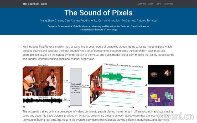197x123 pixels.
Task: Click the green speaker icon in the purple image
Action: tap(170, 97)
